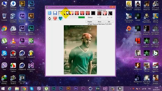Select the Spec Ops The Line desktop icon
The height and width of the screenshot is (91, 162).
click(147, 67)
